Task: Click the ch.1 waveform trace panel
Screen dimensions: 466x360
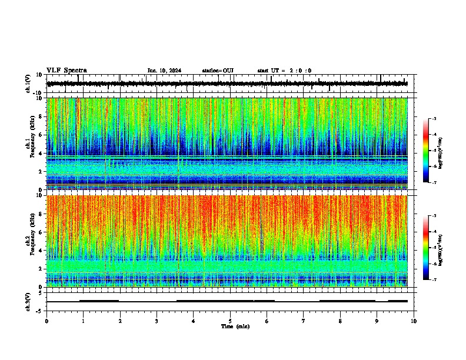Action: coord(230,84)
